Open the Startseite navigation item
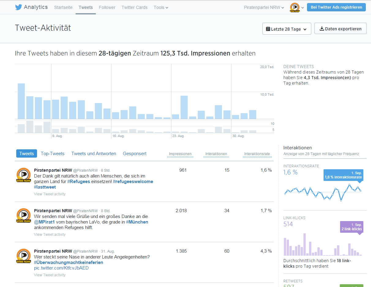The width and height of the screenshot is (371, 287). 63,7
